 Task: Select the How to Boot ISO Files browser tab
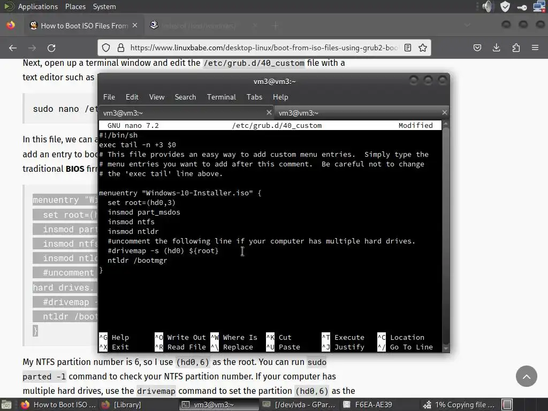tap(84, 26)
